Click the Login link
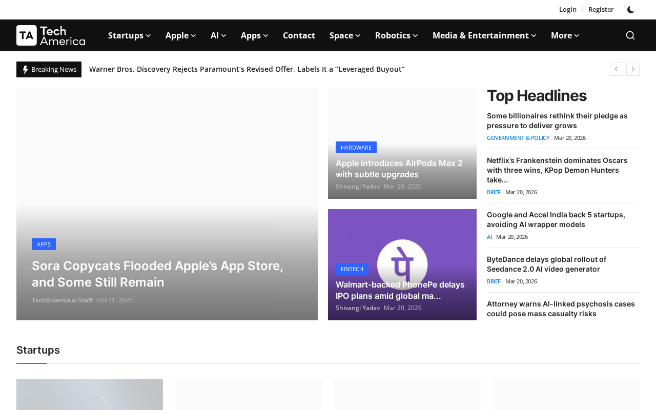The image size is (656, 410). (568, 9)
